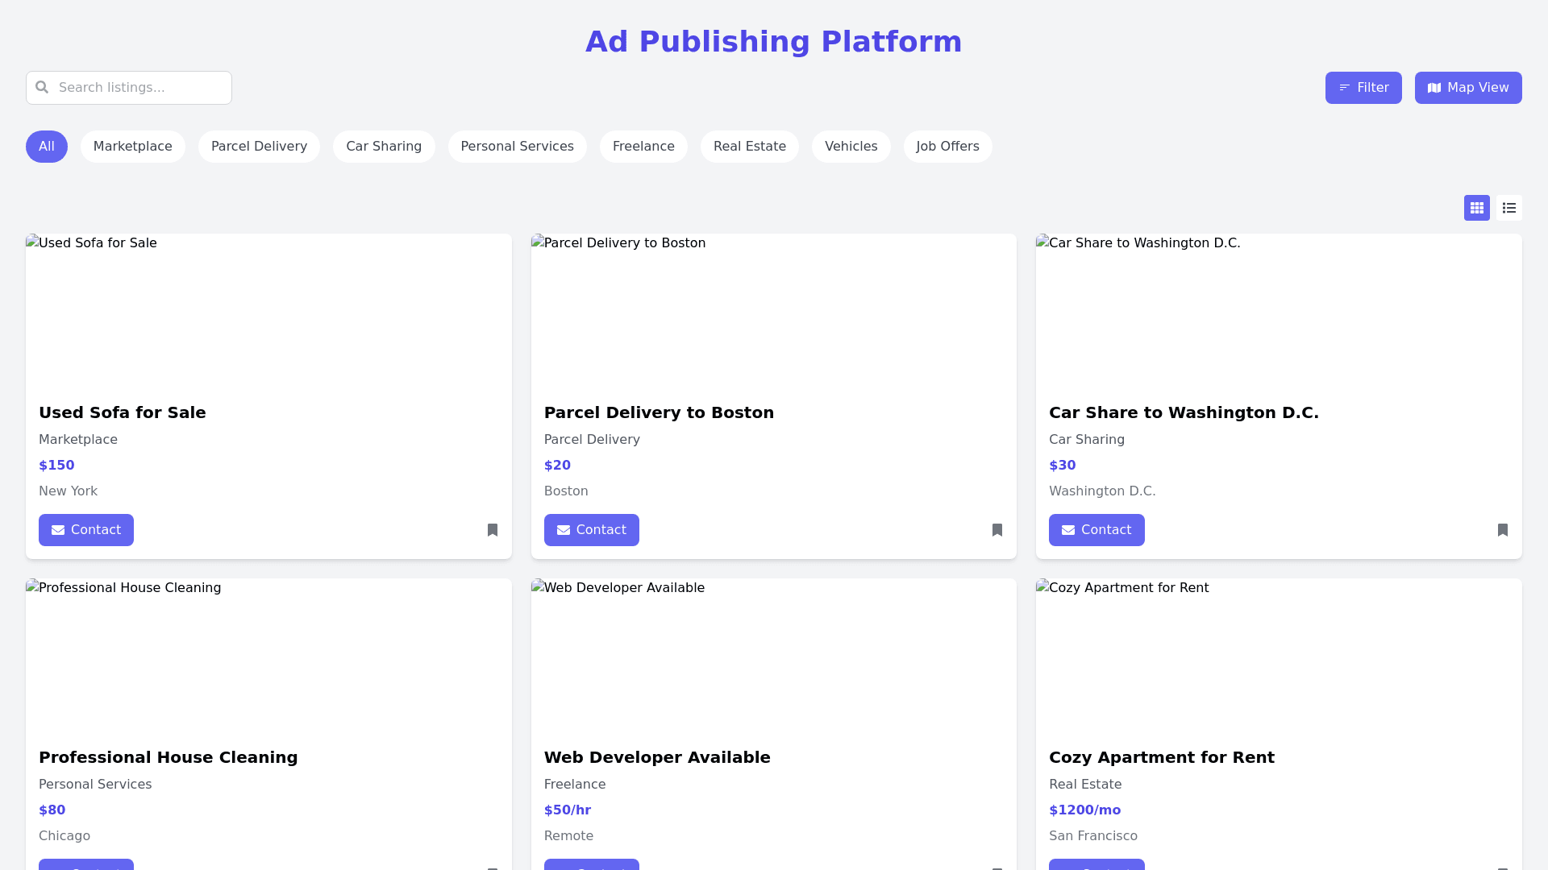Switch to grid view layout
The width and height of the screenshot is (1548, 870).
[x=1477, y=208]
